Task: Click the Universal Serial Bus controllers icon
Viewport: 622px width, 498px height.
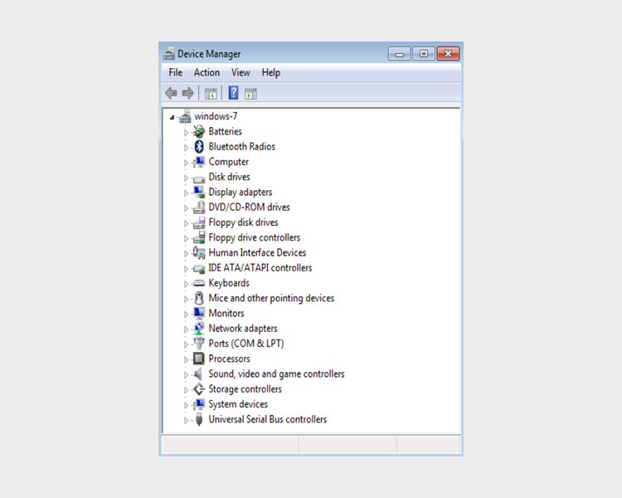Action: 199,420
